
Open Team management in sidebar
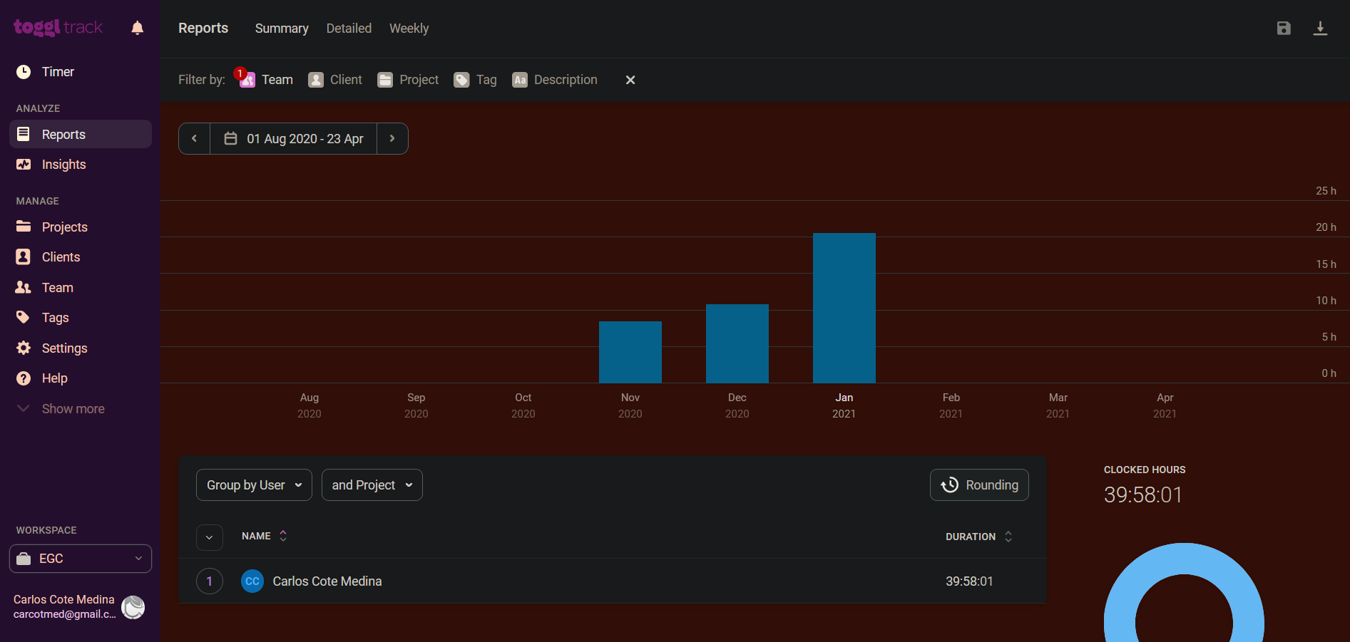[x=81, y=288]
